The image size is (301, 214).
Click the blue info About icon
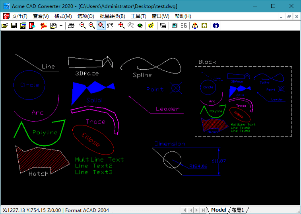tap(216, 26)
